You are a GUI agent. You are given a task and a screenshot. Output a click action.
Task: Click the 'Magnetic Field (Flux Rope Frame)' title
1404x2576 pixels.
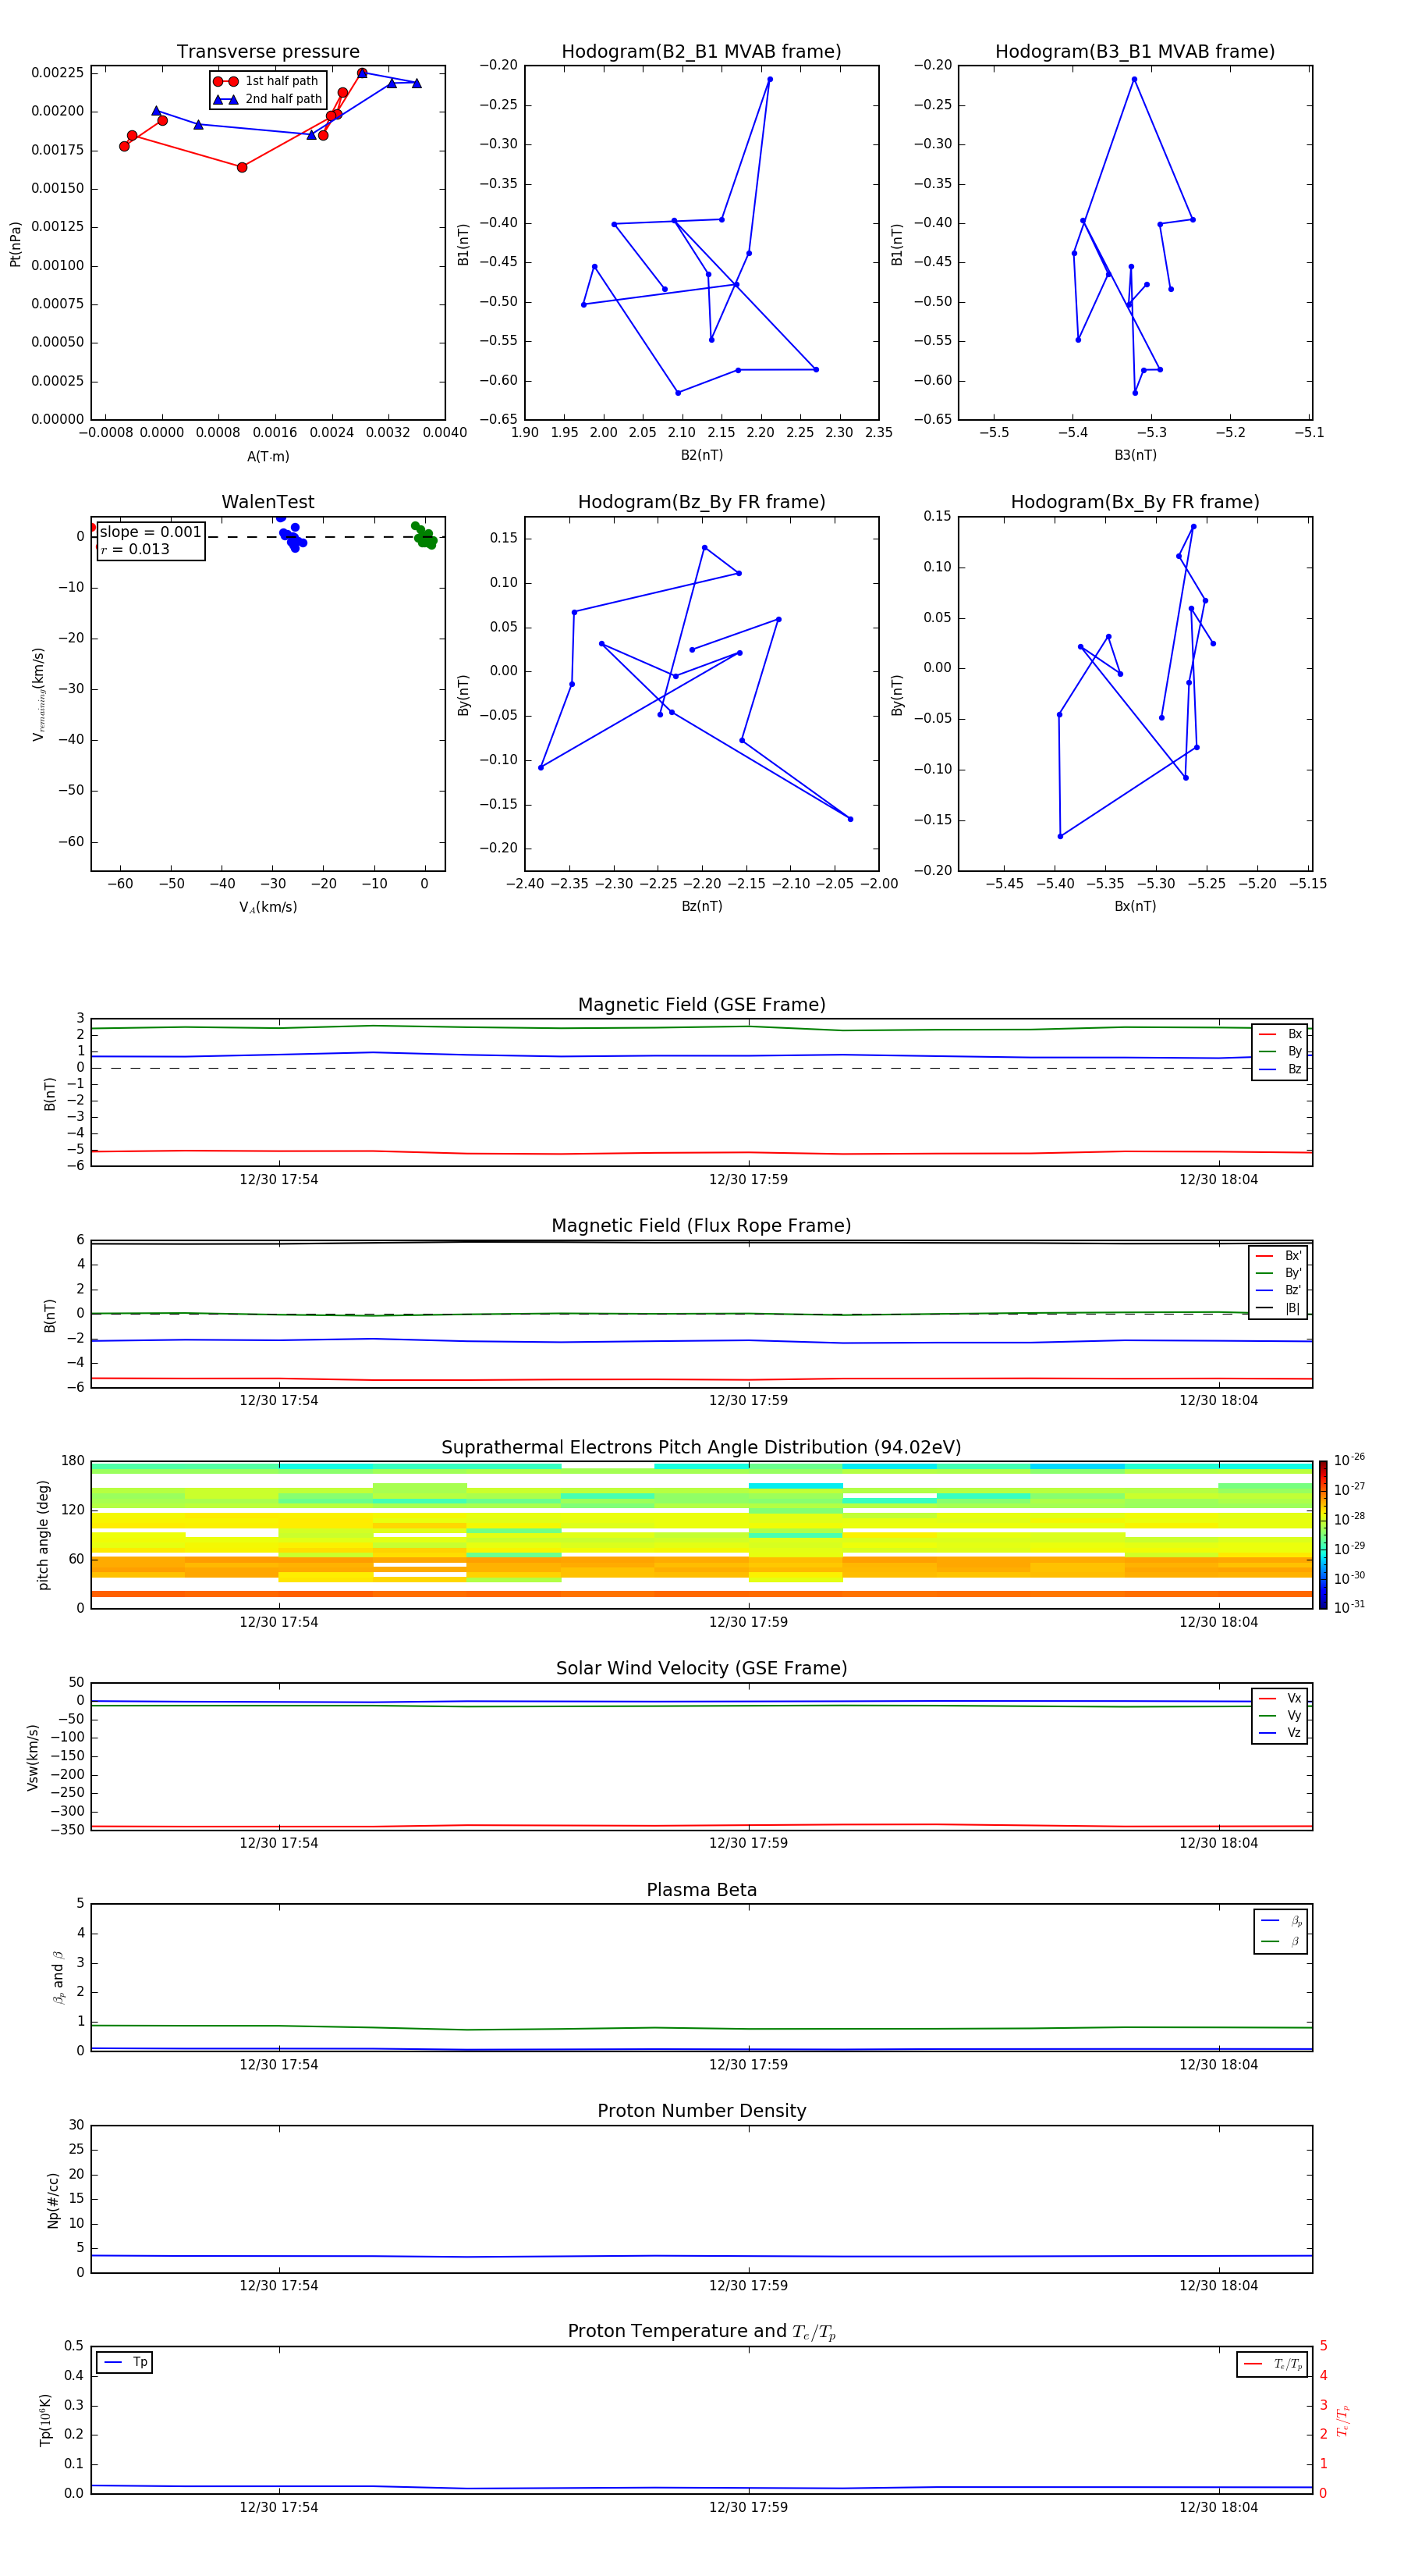click(x=701, y=1226)
